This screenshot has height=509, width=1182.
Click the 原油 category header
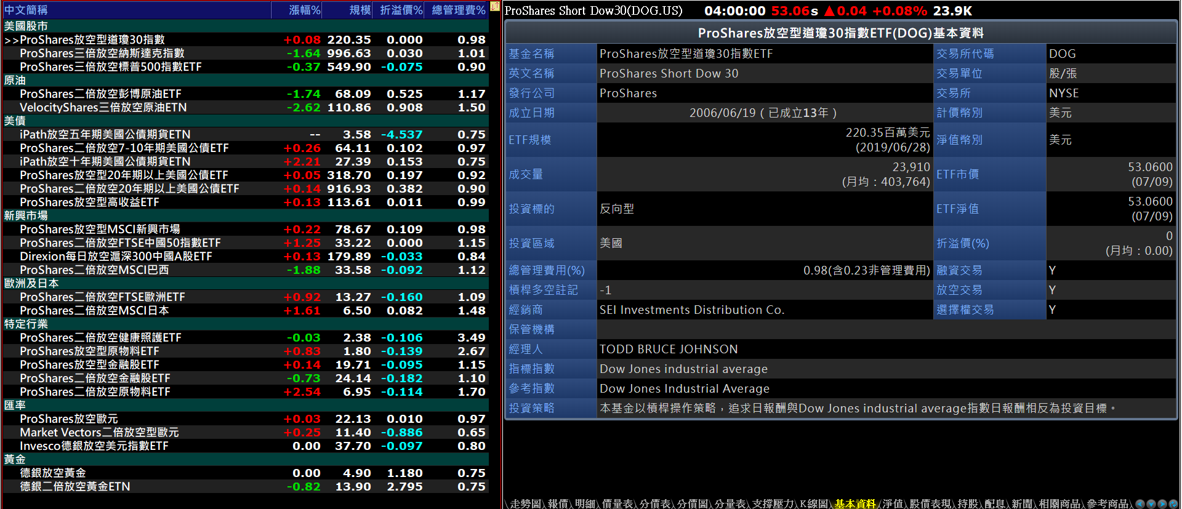tap(15, 81)
